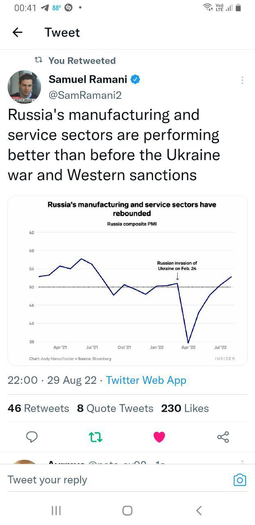Tap the share icon under the tweet
This screenshot has height=525, width=255.
coord(223,437)
